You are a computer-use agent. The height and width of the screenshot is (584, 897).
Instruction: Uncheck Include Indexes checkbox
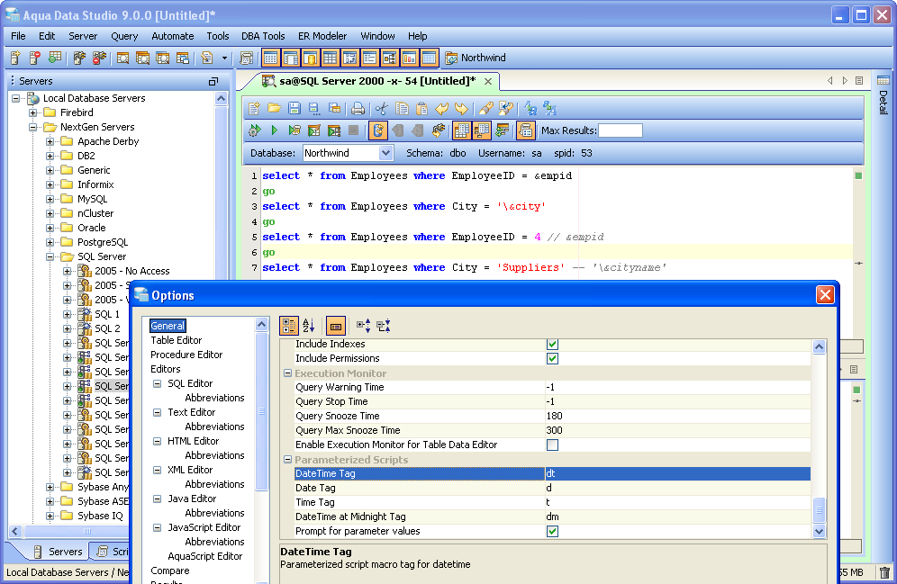click(552, 344)
